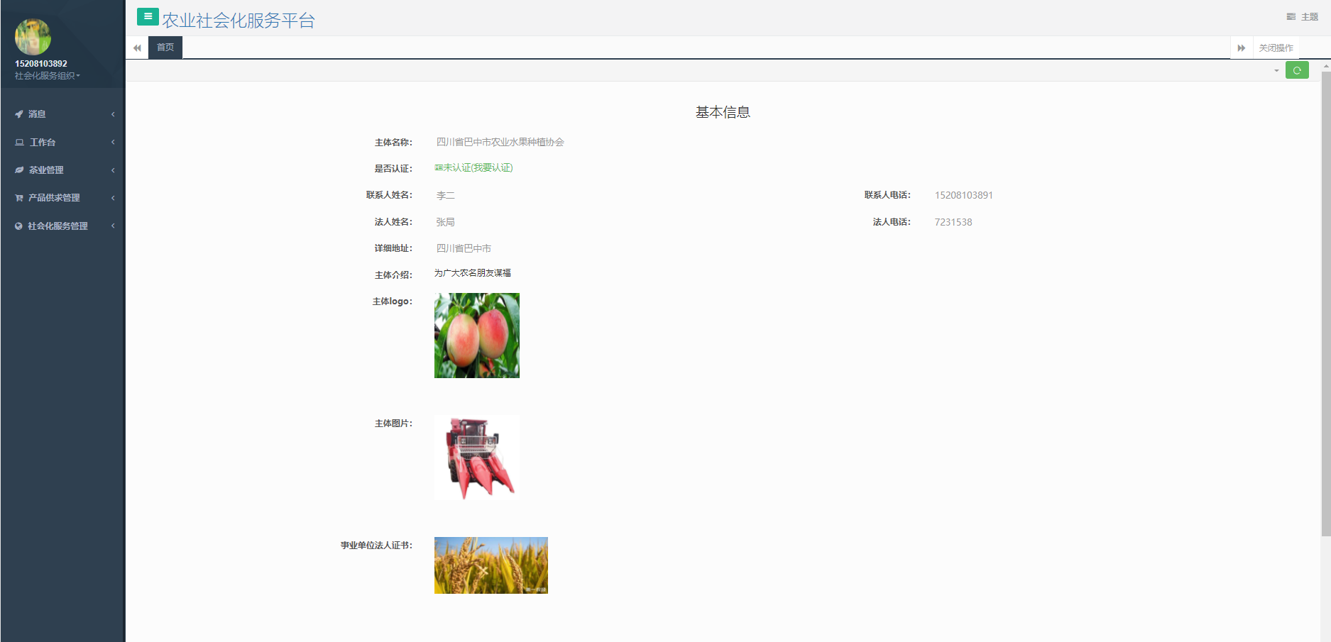Open the 主题 theme settings
The image size is (1331, 642).
tap(1303, 16)
